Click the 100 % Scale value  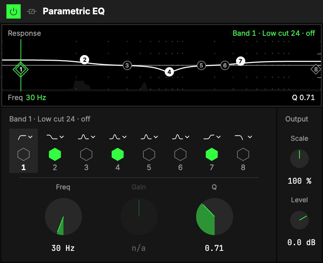pos(299,181)
